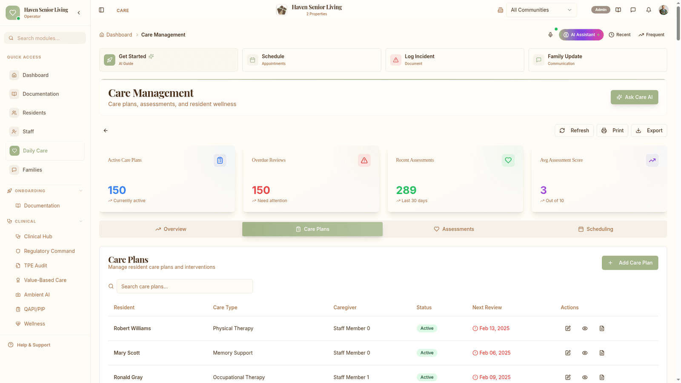Screen dimensions: 681x383
Task: Open the Log Incident quick action card
Action: pyautogui.click(x=455, y=60)
